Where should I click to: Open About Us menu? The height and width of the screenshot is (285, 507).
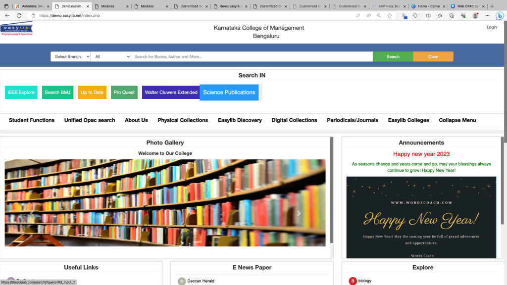pyautogui.click(x=136, y=120)
